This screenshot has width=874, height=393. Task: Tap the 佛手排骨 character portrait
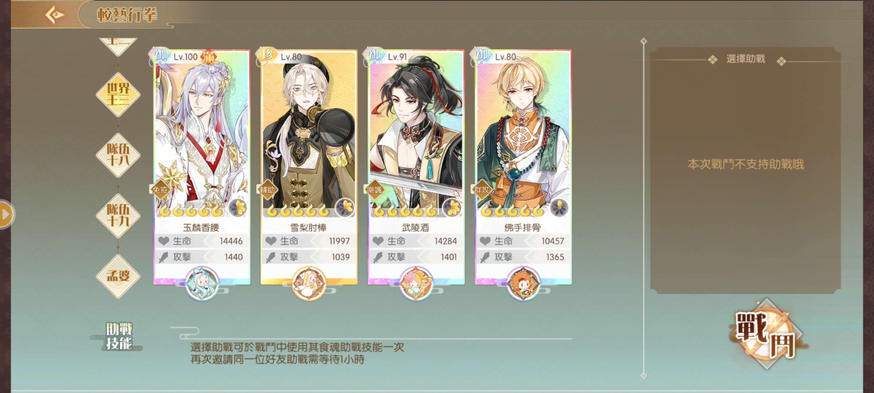tap(523, 135)
